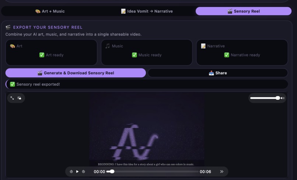Click the Narrative ready status card
The image size is (297, 180).
tap(242, 52)
